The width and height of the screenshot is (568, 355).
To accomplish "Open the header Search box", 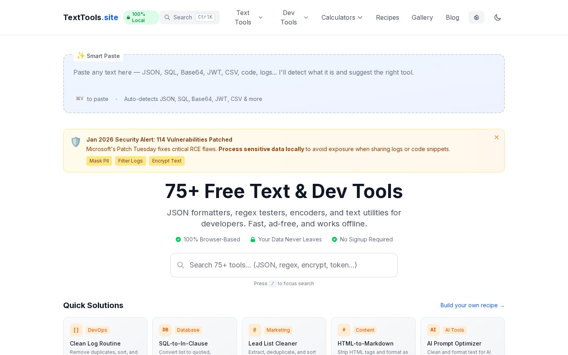I will [189, 17].
